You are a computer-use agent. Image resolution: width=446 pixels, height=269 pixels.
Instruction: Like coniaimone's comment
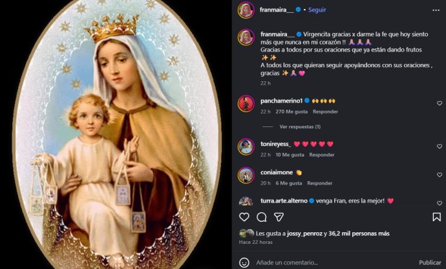[x=440, y=175]
